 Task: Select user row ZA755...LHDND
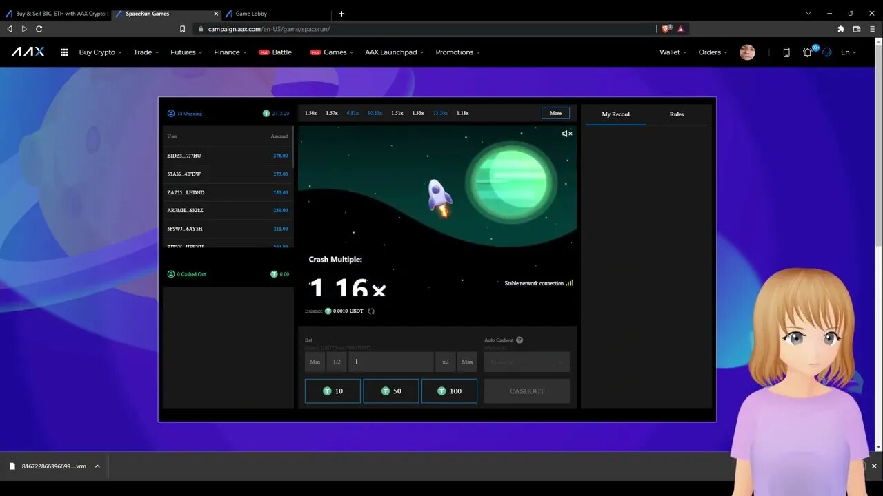228,192
